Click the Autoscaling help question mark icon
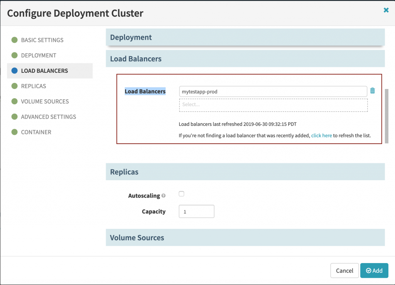This screenshot has width=395, height=285. tap(164, 196)
